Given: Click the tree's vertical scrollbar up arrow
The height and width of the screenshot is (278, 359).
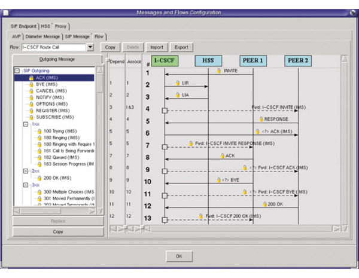Looking at the screenshot, I should (x=99, y=69).
